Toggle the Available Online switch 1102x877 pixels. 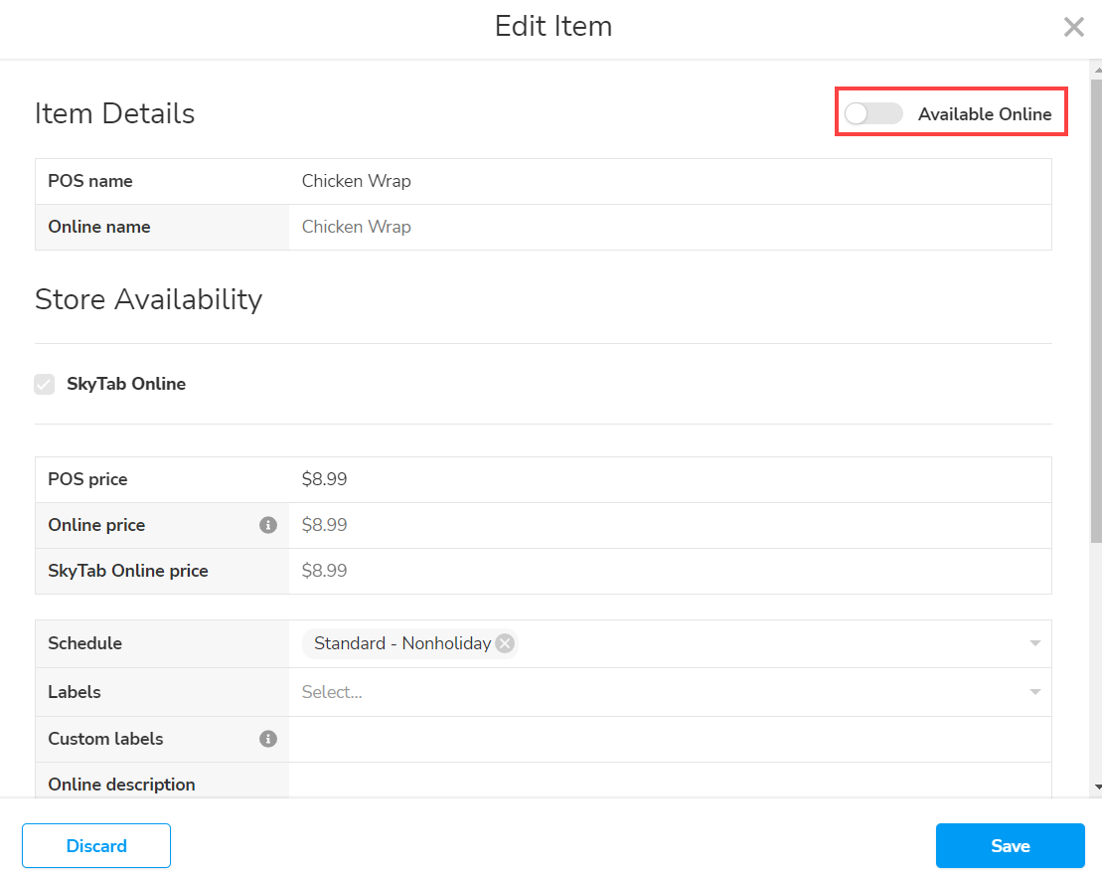873,114
